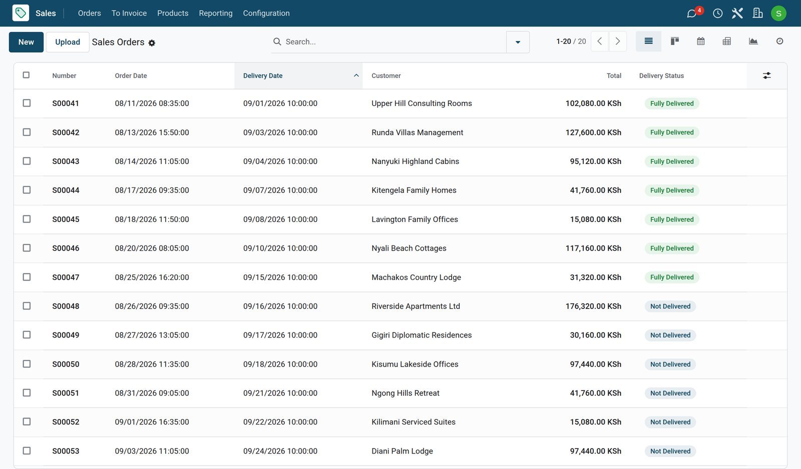
Task: Open the search filter options dropdown
Action: 518,42
